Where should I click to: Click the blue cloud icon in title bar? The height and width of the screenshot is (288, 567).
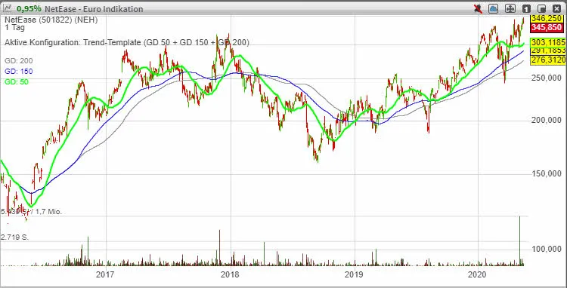tap(493, 8)
